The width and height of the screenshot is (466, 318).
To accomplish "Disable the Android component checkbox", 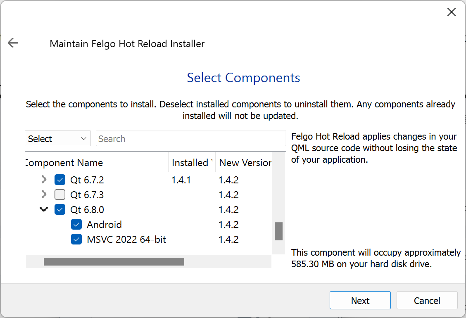I will (76, 224).
